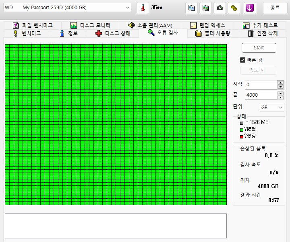Open the 정보 info tab
Screen dimensions: 290x242
pyautogui.click(x=68, y=33)
